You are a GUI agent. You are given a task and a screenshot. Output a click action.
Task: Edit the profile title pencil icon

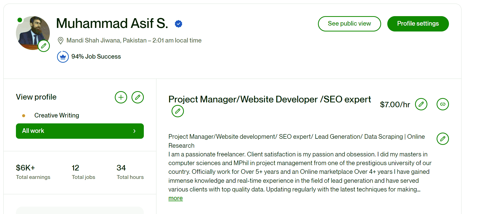click(x=178, y=111)
